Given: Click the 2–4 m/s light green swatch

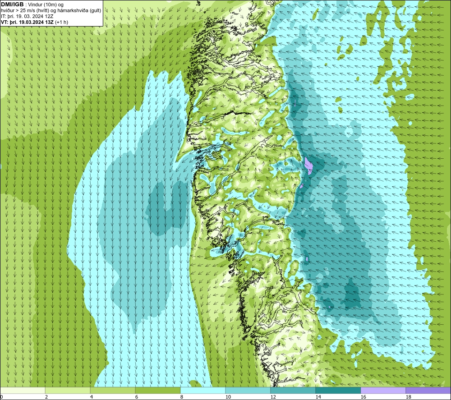Looking at the screenshot, I should pyautogui.click(x=68, y=390).
